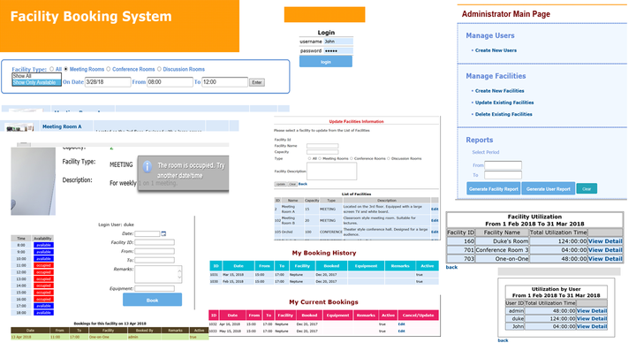This screenshot has height=358, width=636.
Task: Click the Clear button under Reports
Action: click(x=587, y=189)
